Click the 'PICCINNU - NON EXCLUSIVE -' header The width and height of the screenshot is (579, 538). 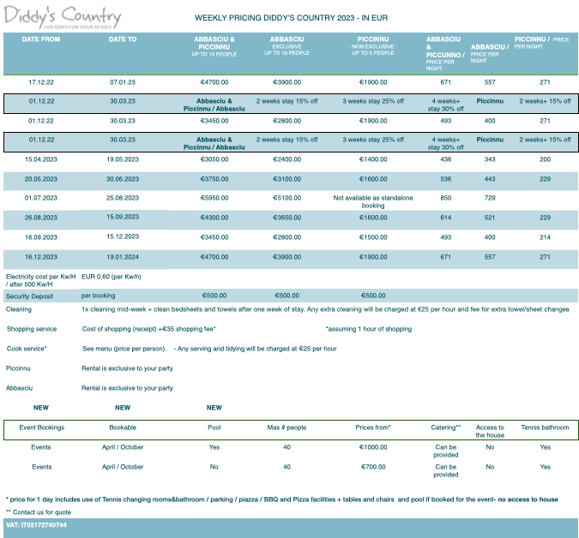[373, 45]
